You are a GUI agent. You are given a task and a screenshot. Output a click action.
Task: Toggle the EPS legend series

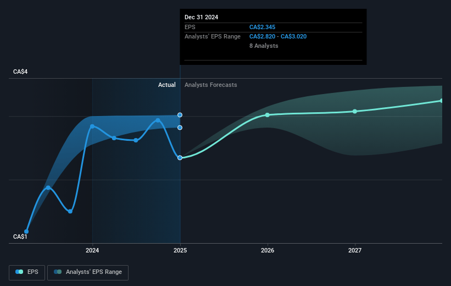click(27, 272)
